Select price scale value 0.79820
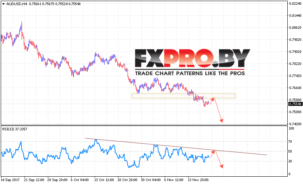303x184 pixels. pos(295,39)
